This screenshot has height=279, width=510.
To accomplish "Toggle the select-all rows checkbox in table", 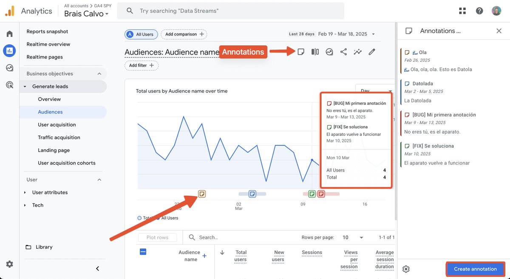I will tap(143, 252).
